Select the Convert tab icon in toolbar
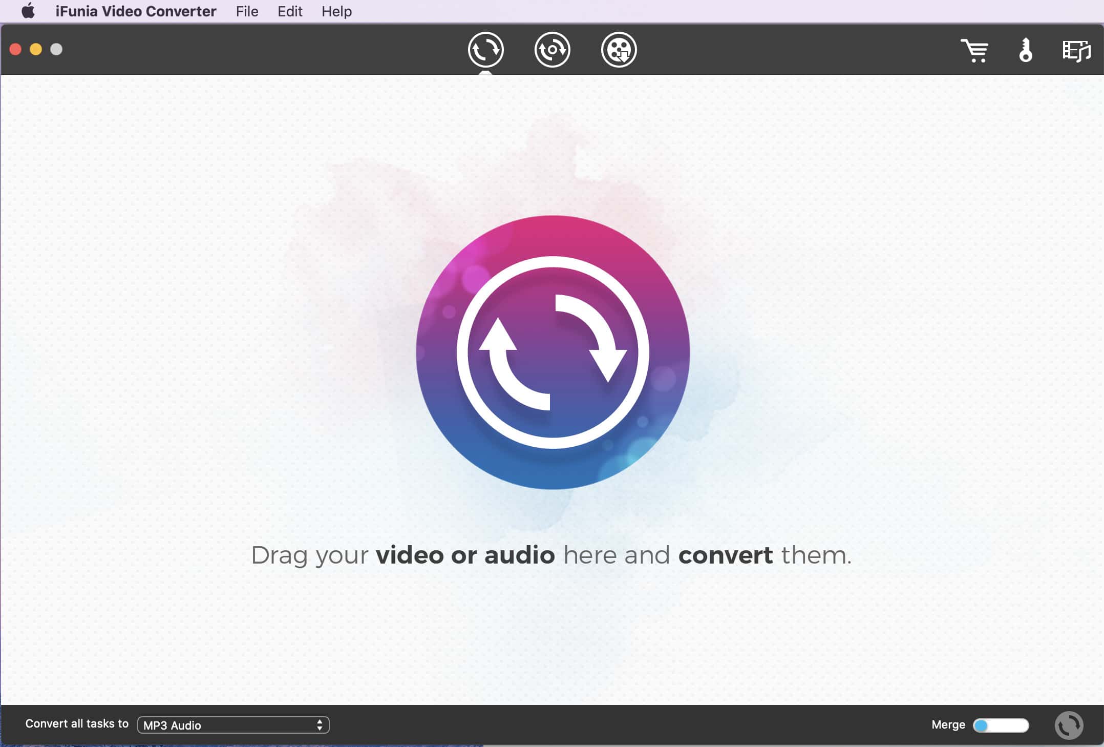Image resolution: width=1104 pixels, height=747 pixels. [x=485, y=50]
